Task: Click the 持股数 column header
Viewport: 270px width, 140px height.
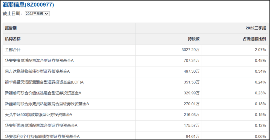Action: pos(193,39)
